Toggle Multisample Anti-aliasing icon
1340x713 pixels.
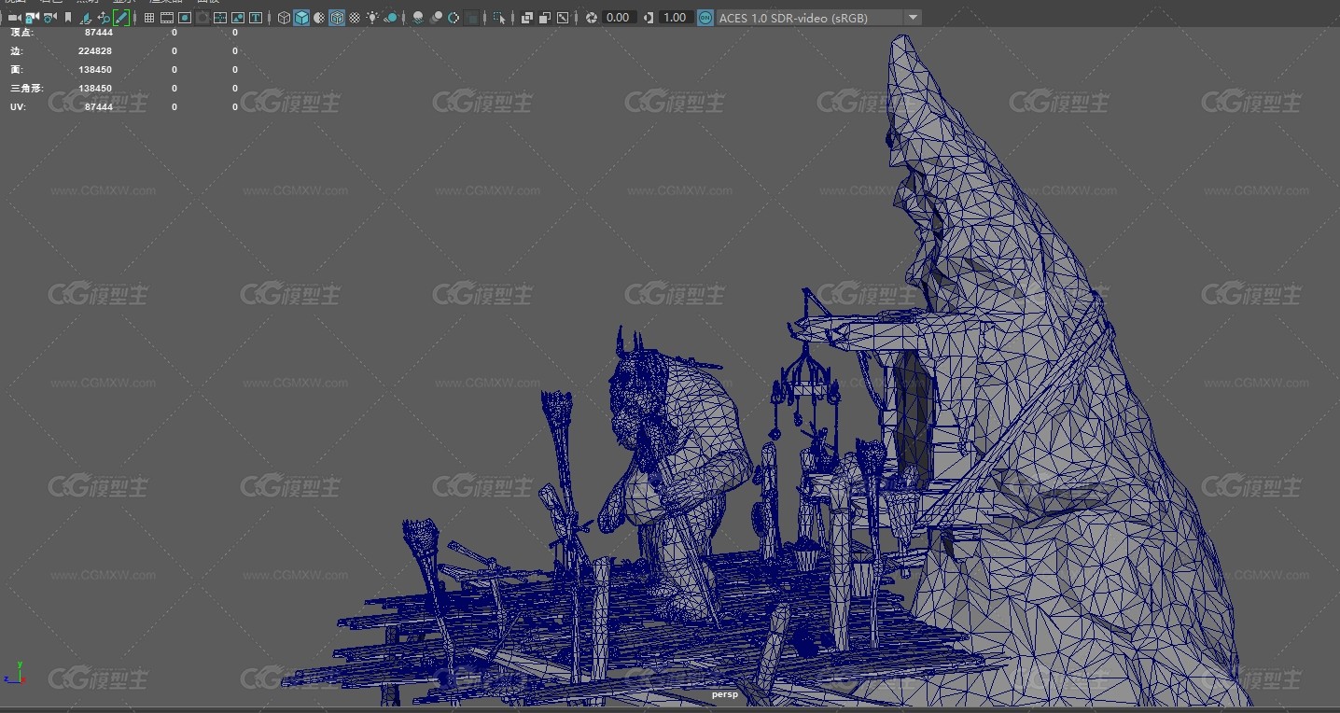coord(453,18)
